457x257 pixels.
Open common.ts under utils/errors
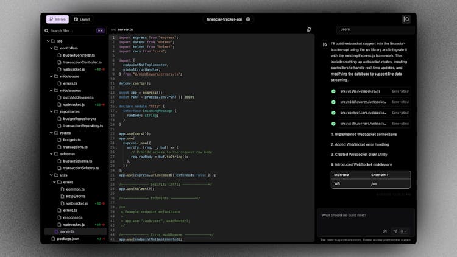75,189
